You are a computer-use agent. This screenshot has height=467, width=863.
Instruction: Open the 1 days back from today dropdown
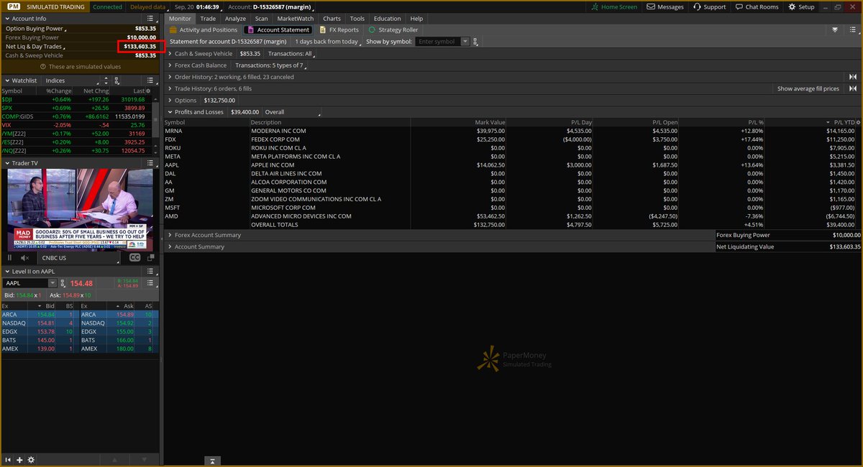click(x=327, y=42)
